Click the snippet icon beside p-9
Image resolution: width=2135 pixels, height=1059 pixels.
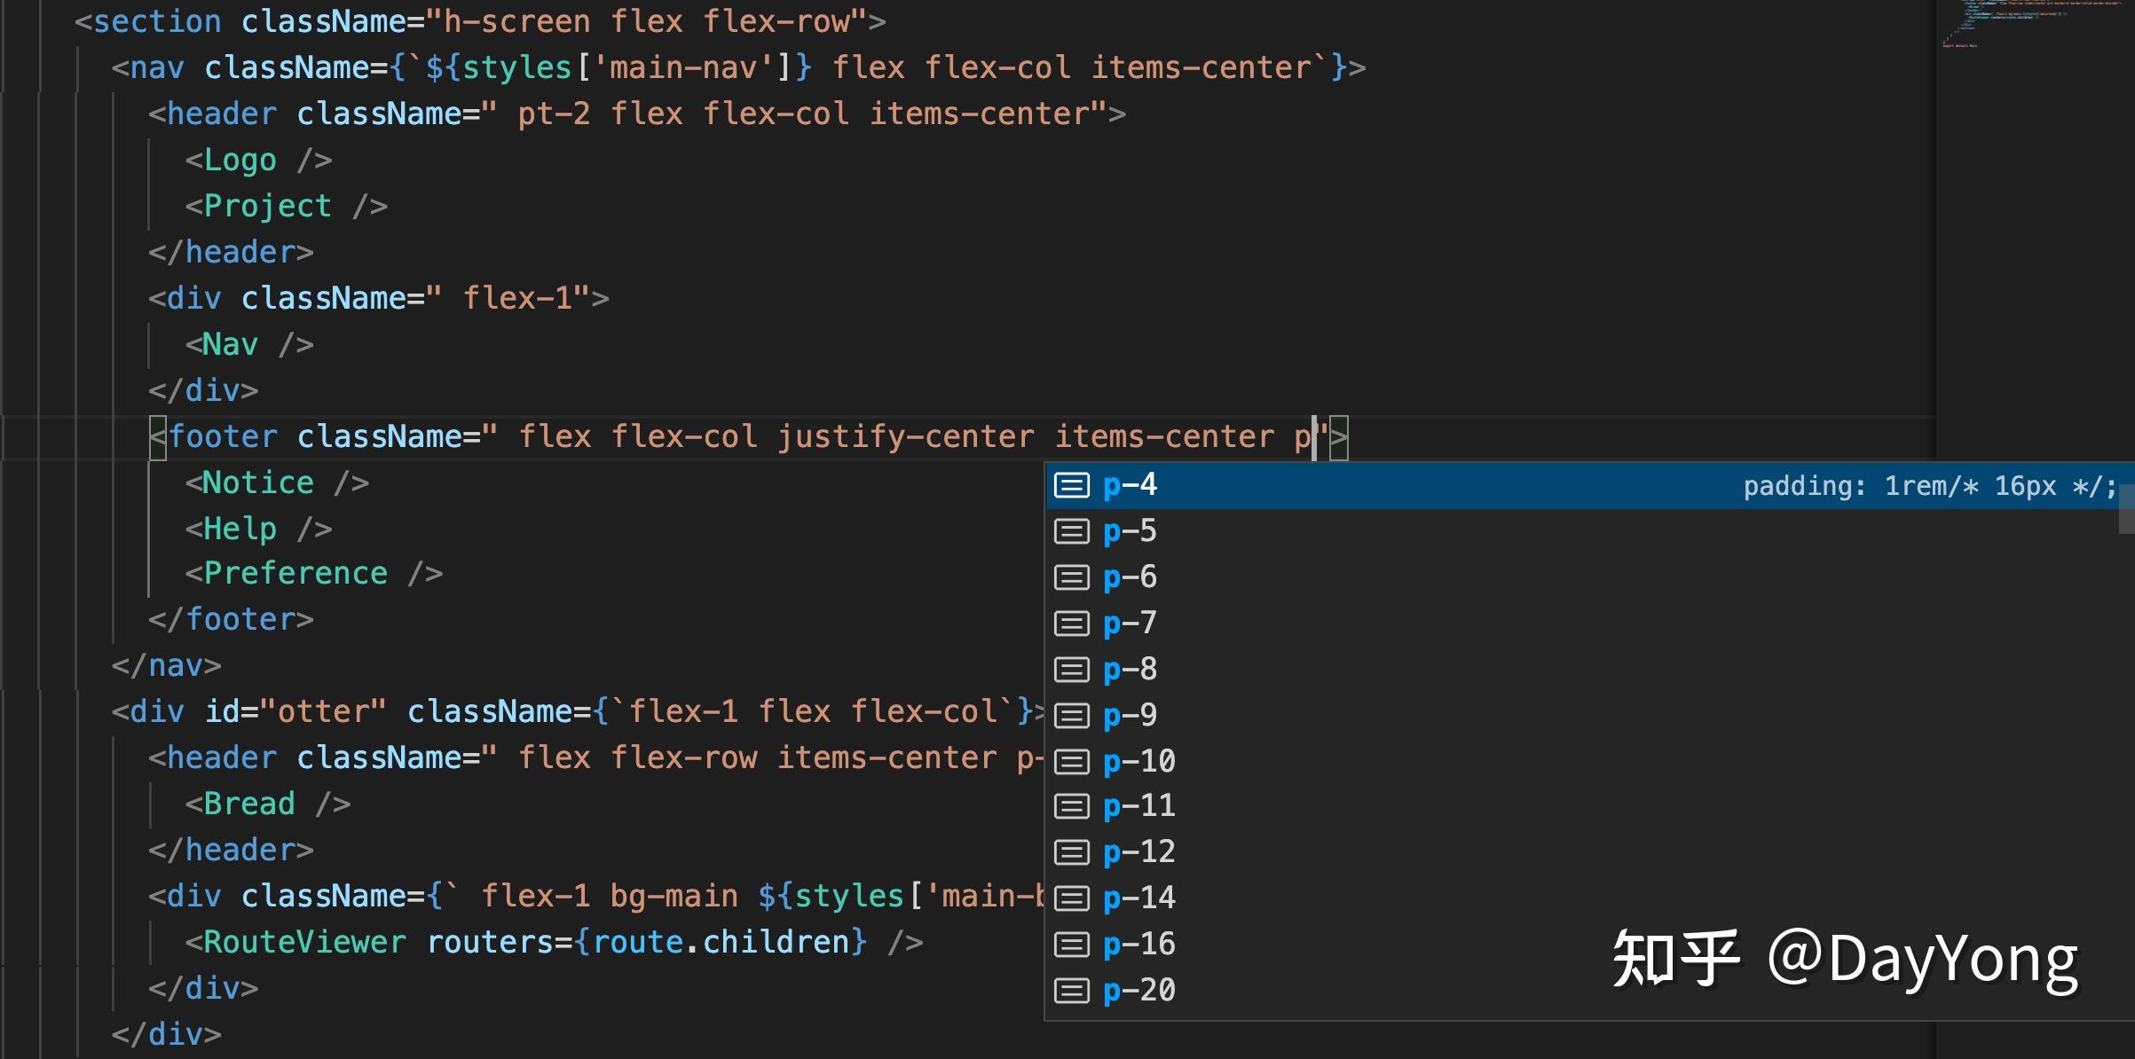(1071, 715)
